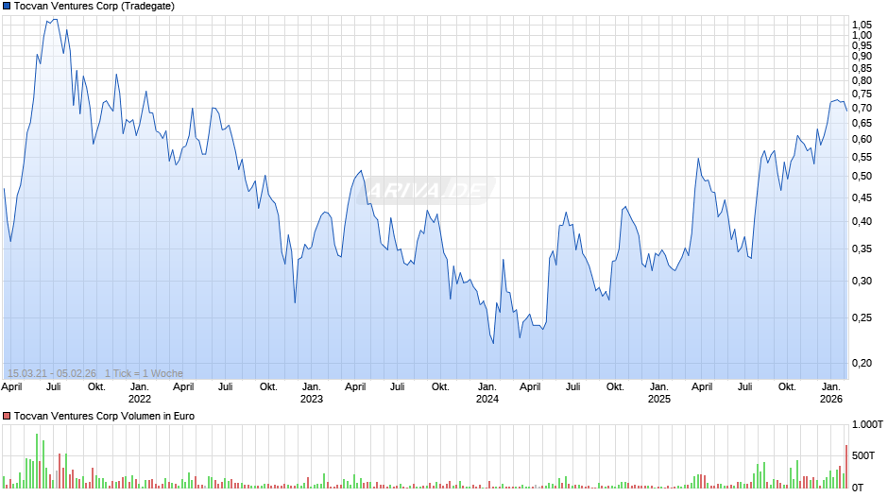Click the tallest green volume bar in 2021
This screenshot has height=497, width=888.
tap(37, 461)
